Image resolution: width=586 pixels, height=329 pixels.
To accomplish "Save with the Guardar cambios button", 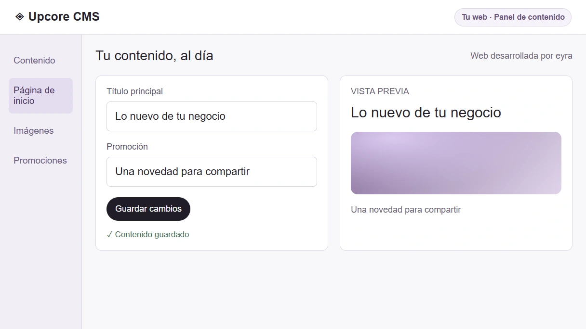I will pyautogui.click(x=148, y=209).
